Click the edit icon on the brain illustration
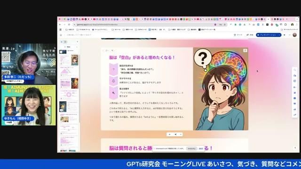The image size is (301, 169). coord(245,51)
